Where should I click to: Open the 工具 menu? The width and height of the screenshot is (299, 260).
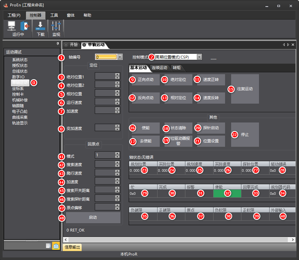54,15
